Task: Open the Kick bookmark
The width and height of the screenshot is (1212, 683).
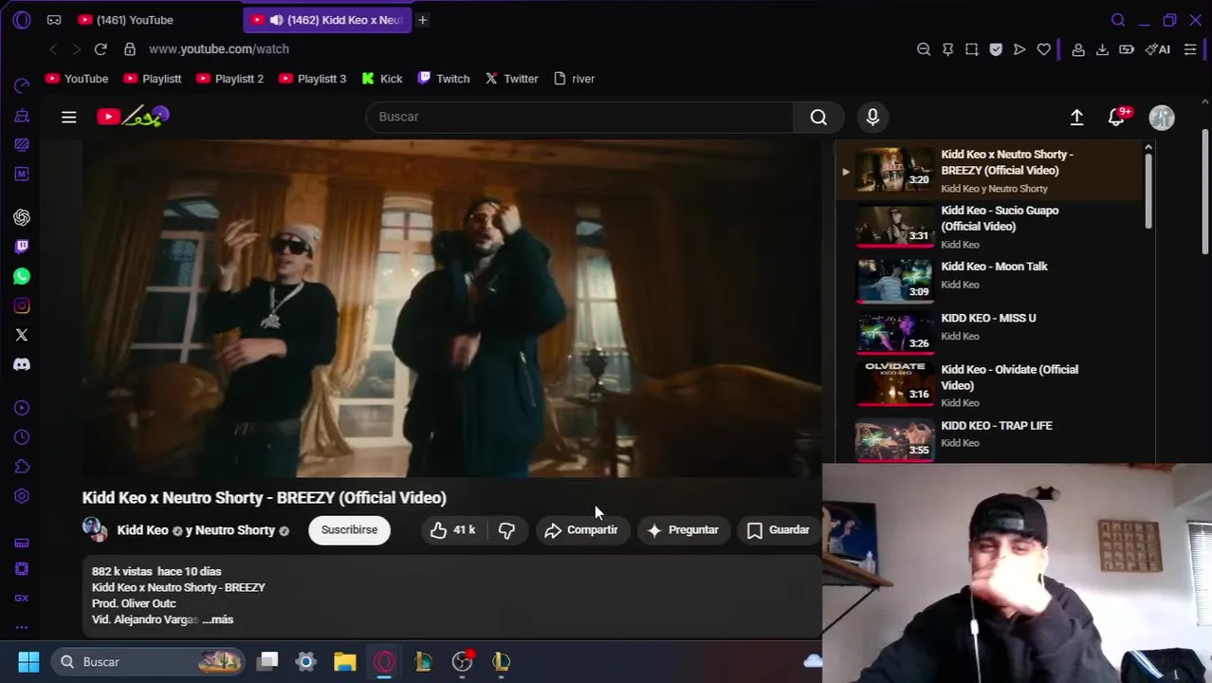Action: 382,79
